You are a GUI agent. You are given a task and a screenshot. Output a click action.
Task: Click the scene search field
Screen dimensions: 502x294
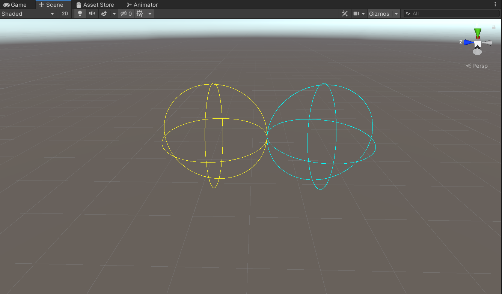point(452,14)
